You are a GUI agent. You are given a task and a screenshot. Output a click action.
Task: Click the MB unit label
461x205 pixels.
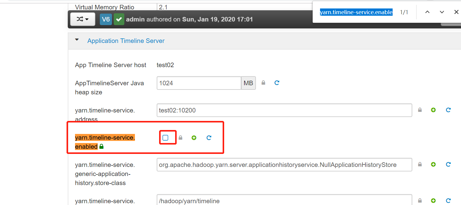click(248, 83)
